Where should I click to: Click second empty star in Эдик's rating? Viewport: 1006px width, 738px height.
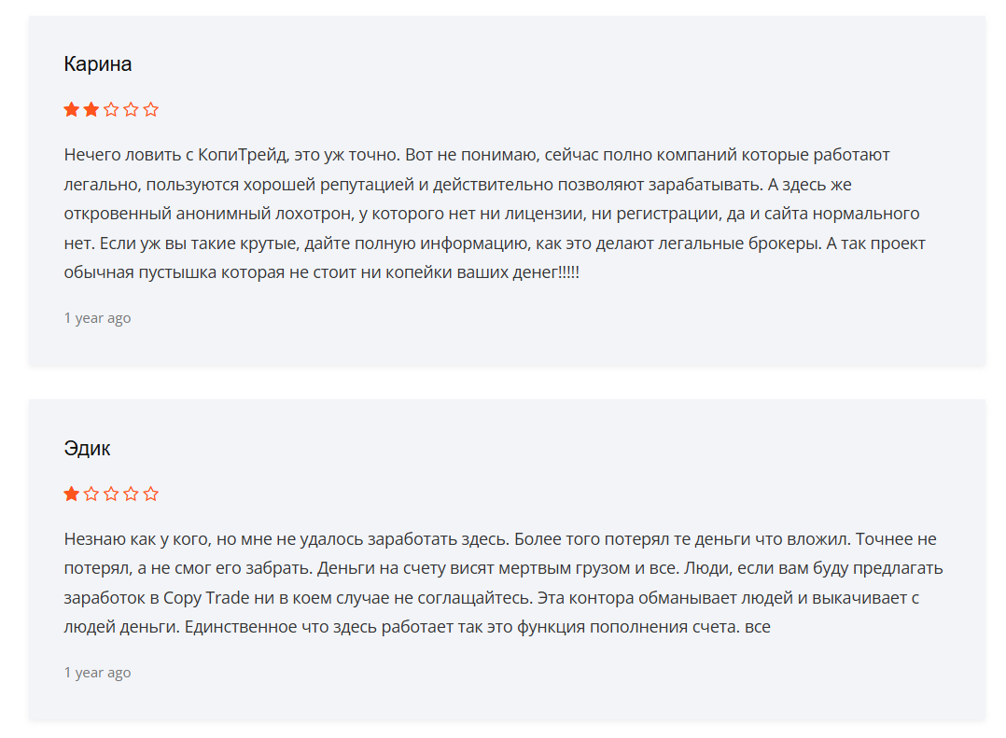click(91, 494)
